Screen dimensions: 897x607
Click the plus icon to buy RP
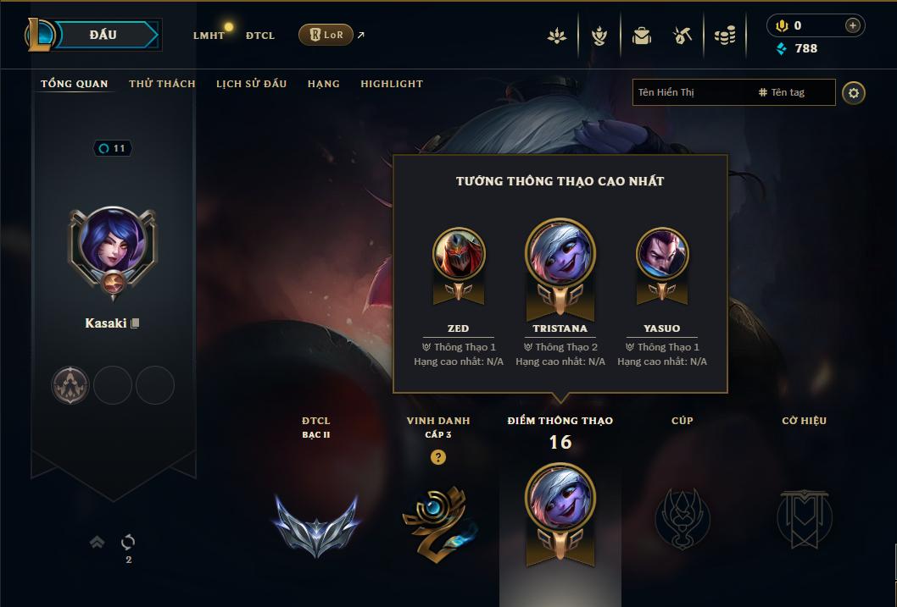point(852,25)
